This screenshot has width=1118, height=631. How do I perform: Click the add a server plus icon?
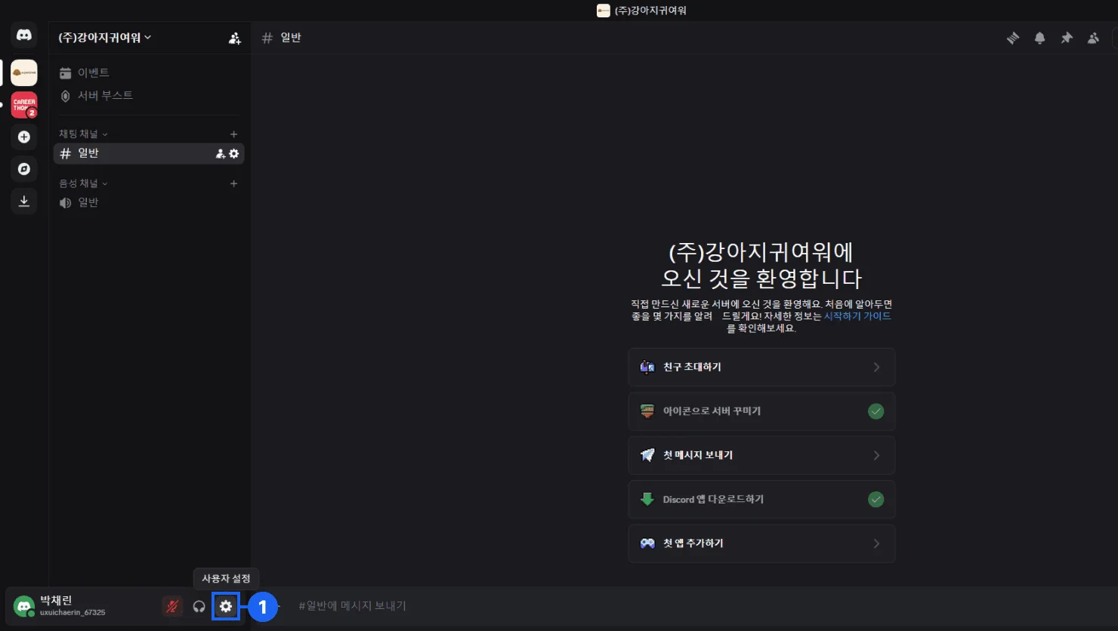[24, 137]
